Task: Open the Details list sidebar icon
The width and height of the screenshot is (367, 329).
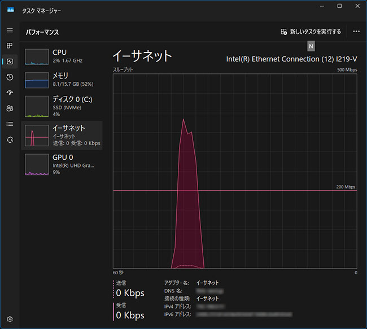Action: (10, 124)
